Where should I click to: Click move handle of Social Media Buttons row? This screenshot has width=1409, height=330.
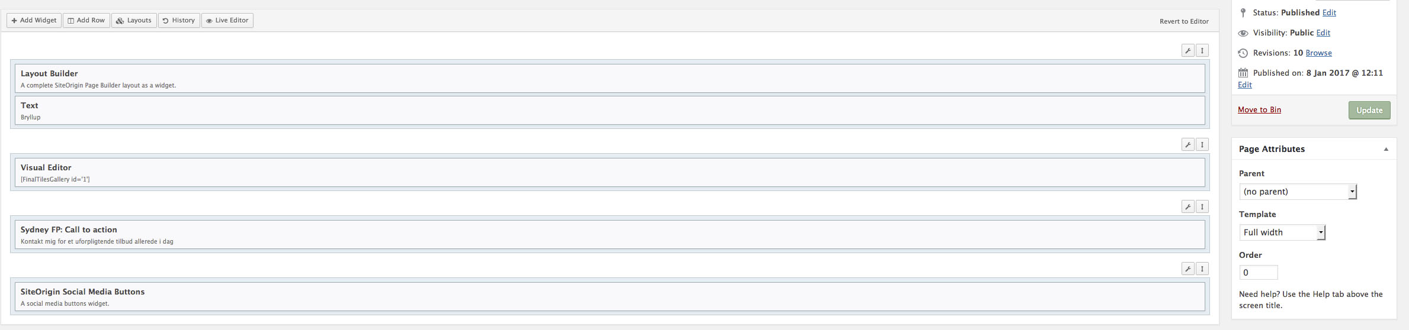pos(1202,268)
